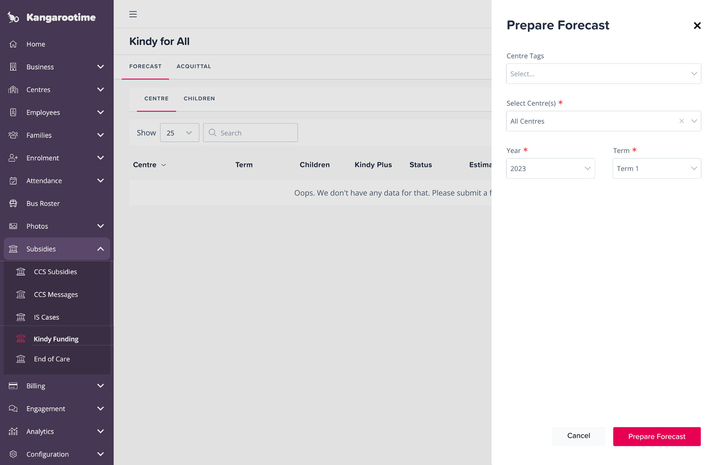716x465 pixels.
Task: Close the Prepare Forecast panel
Action: tap(697, 25)
